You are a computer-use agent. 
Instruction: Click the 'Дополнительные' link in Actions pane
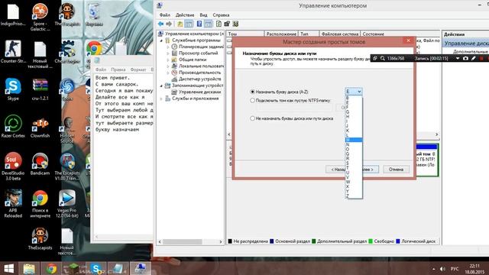coord(471,51)
